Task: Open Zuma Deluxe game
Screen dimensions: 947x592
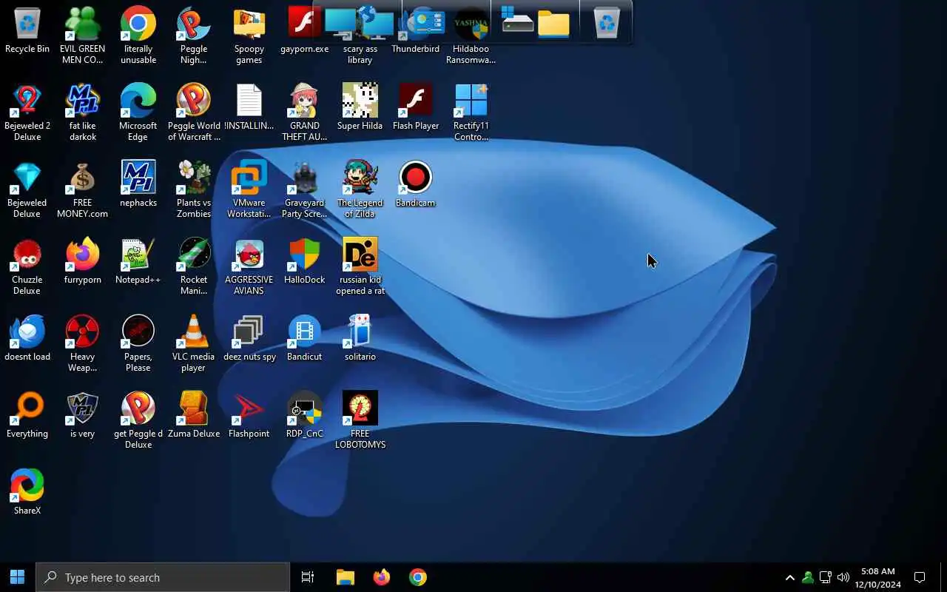Action: (x=194, y=414)
